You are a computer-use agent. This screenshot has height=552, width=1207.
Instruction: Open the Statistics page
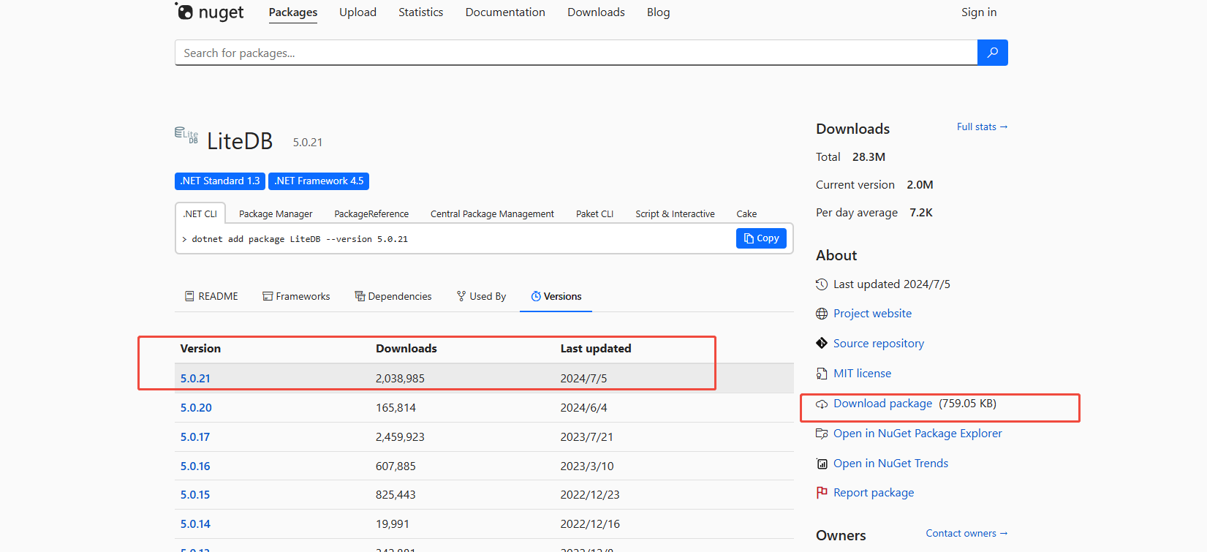coord(420,12)
